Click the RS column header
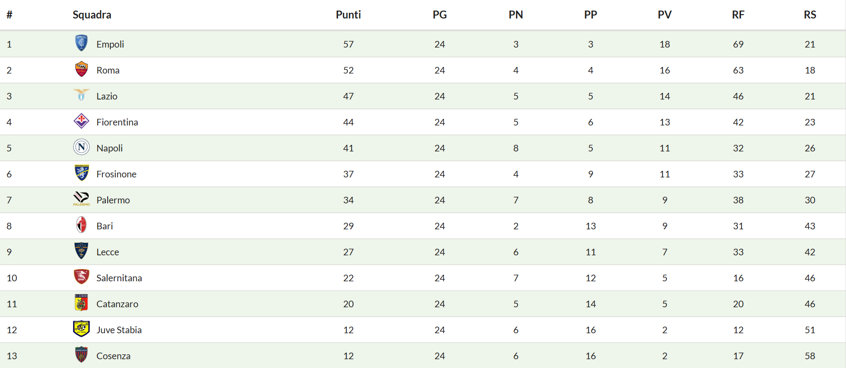 pos(810,15)
